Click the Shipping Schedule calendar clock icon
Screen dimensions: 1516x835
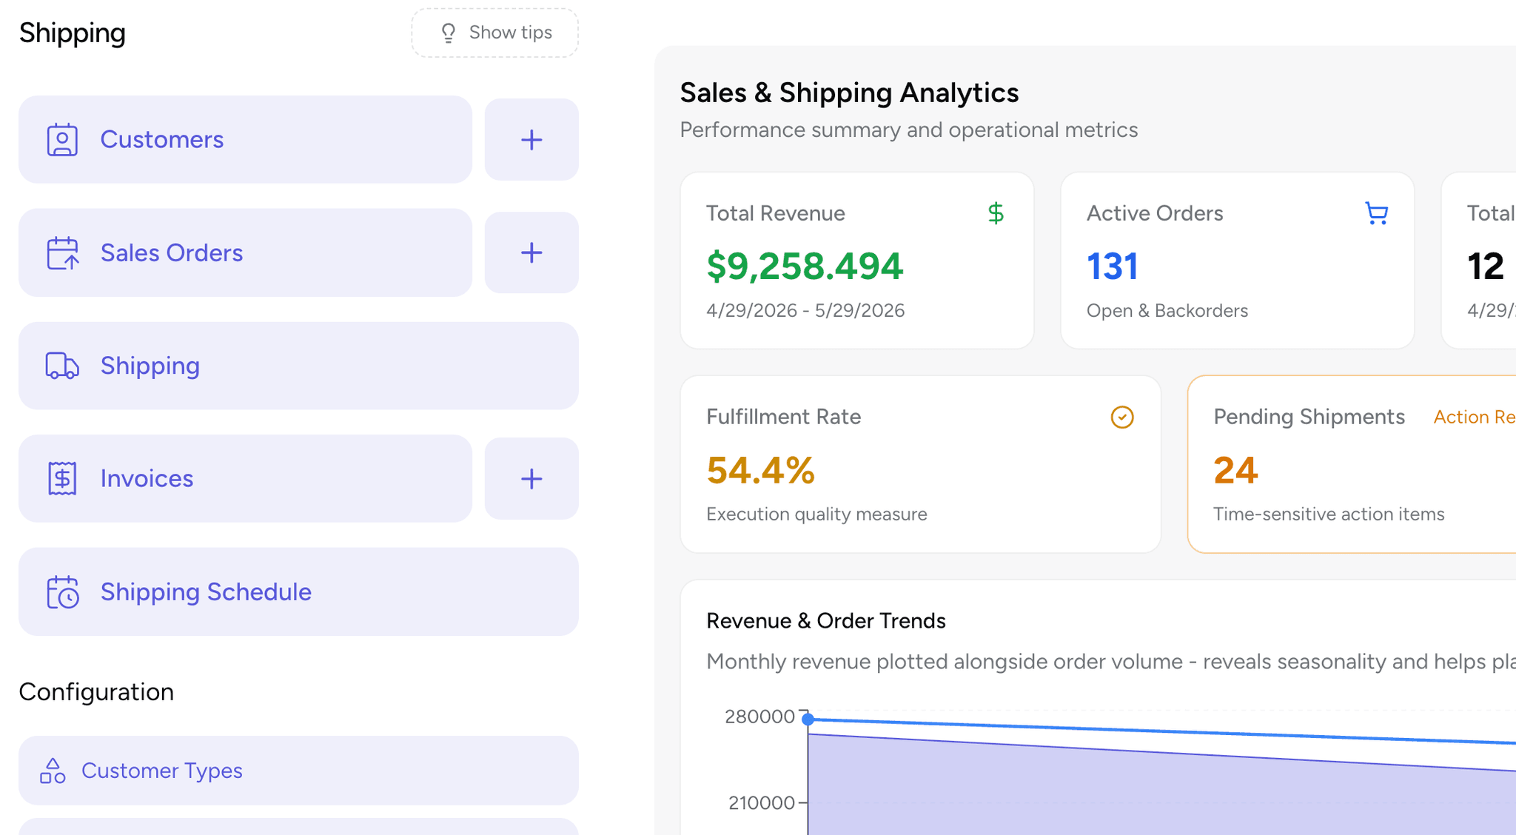[62, 591]
